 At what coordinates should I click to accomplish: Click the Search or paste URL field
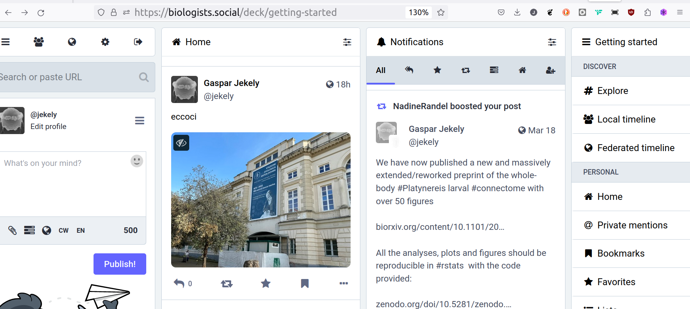point(65,77)
